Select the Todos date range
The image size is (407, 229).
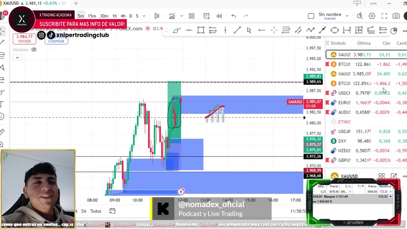coord(96,211)
